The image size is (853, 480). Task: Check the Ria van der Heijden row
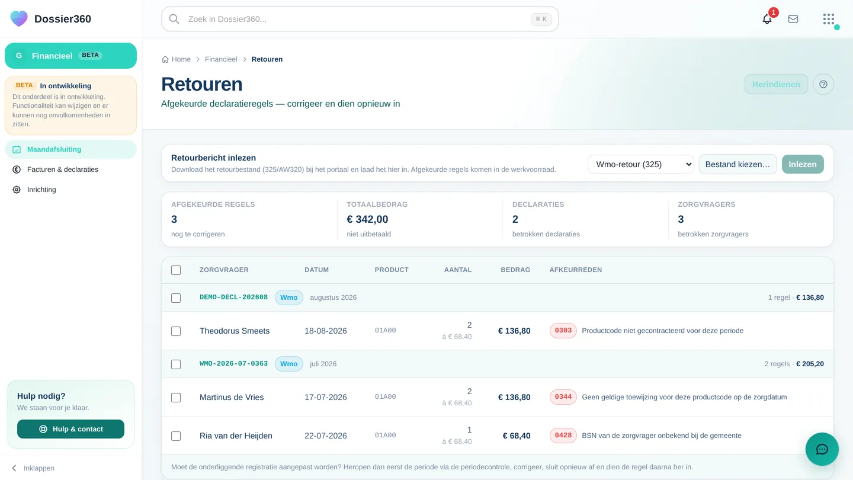[x=176, y=436]
